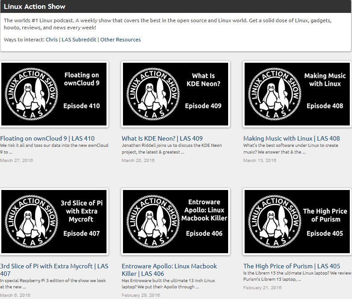Select the 'In special Raspberry Pi 3' summary
This screenshot has height=299, width=352.
pyautogui.click(x=53, y=284)
